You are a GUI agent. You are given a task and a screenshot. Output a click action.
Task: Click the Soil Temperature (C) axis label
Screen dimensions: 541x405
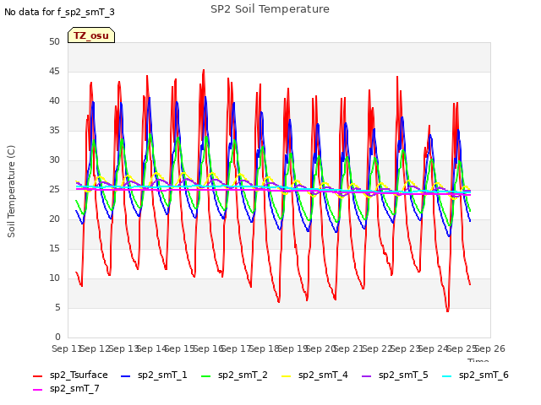pos(11,192)
